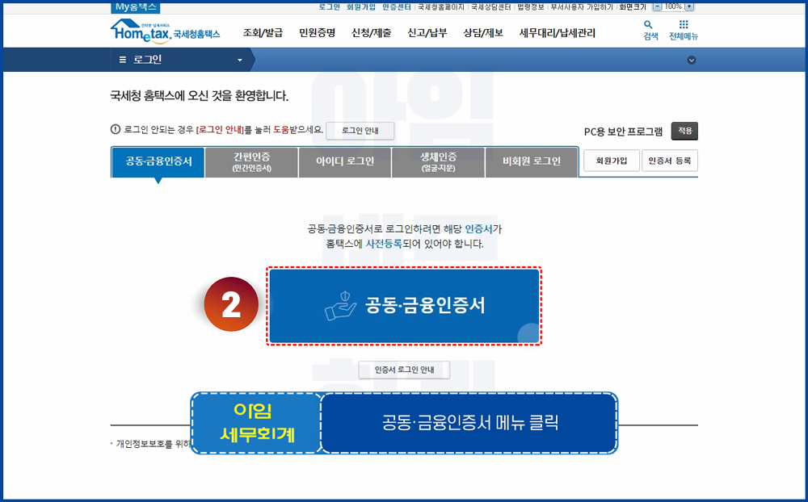The height and width of the screenshot is (502, 808).
Task: Open the 전체메뉴 grid icon
Action: 684,31
